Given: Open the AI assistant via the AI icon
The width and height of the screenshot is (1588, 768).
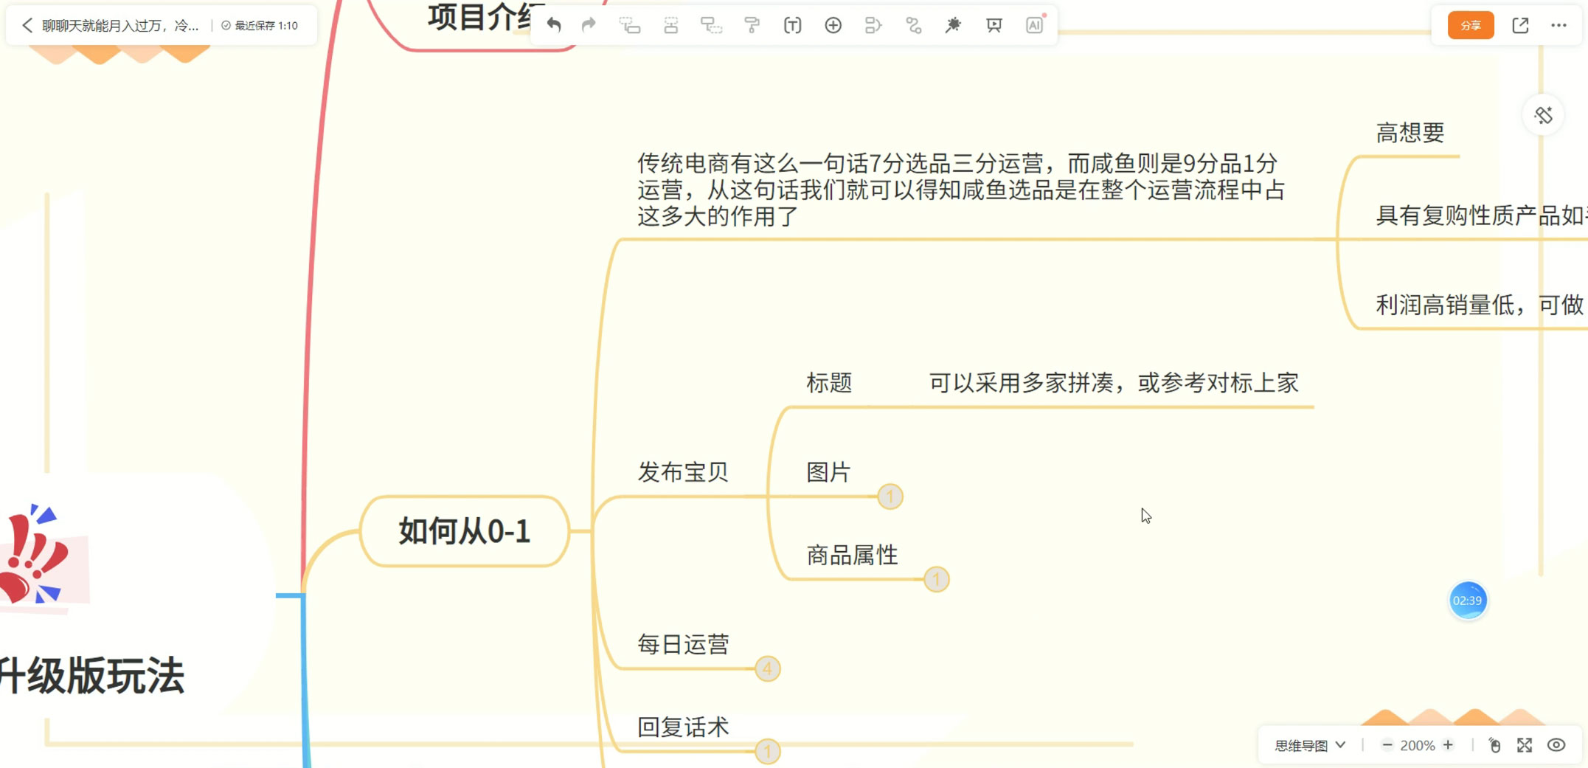Looking at the screenshot, I should point(1034,25).
